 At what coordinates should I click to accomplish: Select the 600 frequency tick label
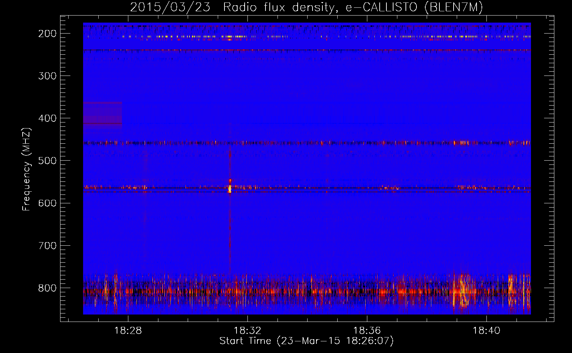pyautogui.click(x=47, y=203)
